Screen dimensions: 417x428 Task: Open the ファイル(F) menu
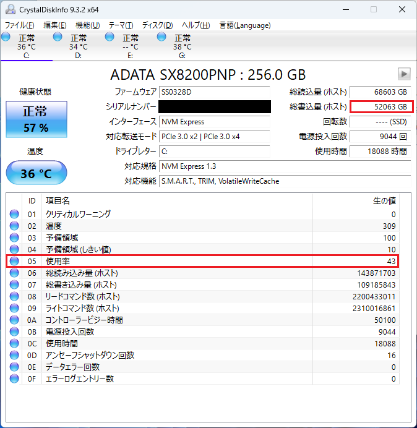[19, 25]
